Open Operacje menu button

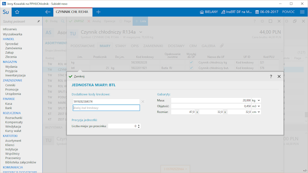click(x=110, y=21)
